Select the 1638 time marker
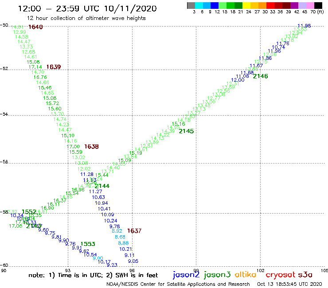Screen dimensions: 328x288 click(91, 146)
